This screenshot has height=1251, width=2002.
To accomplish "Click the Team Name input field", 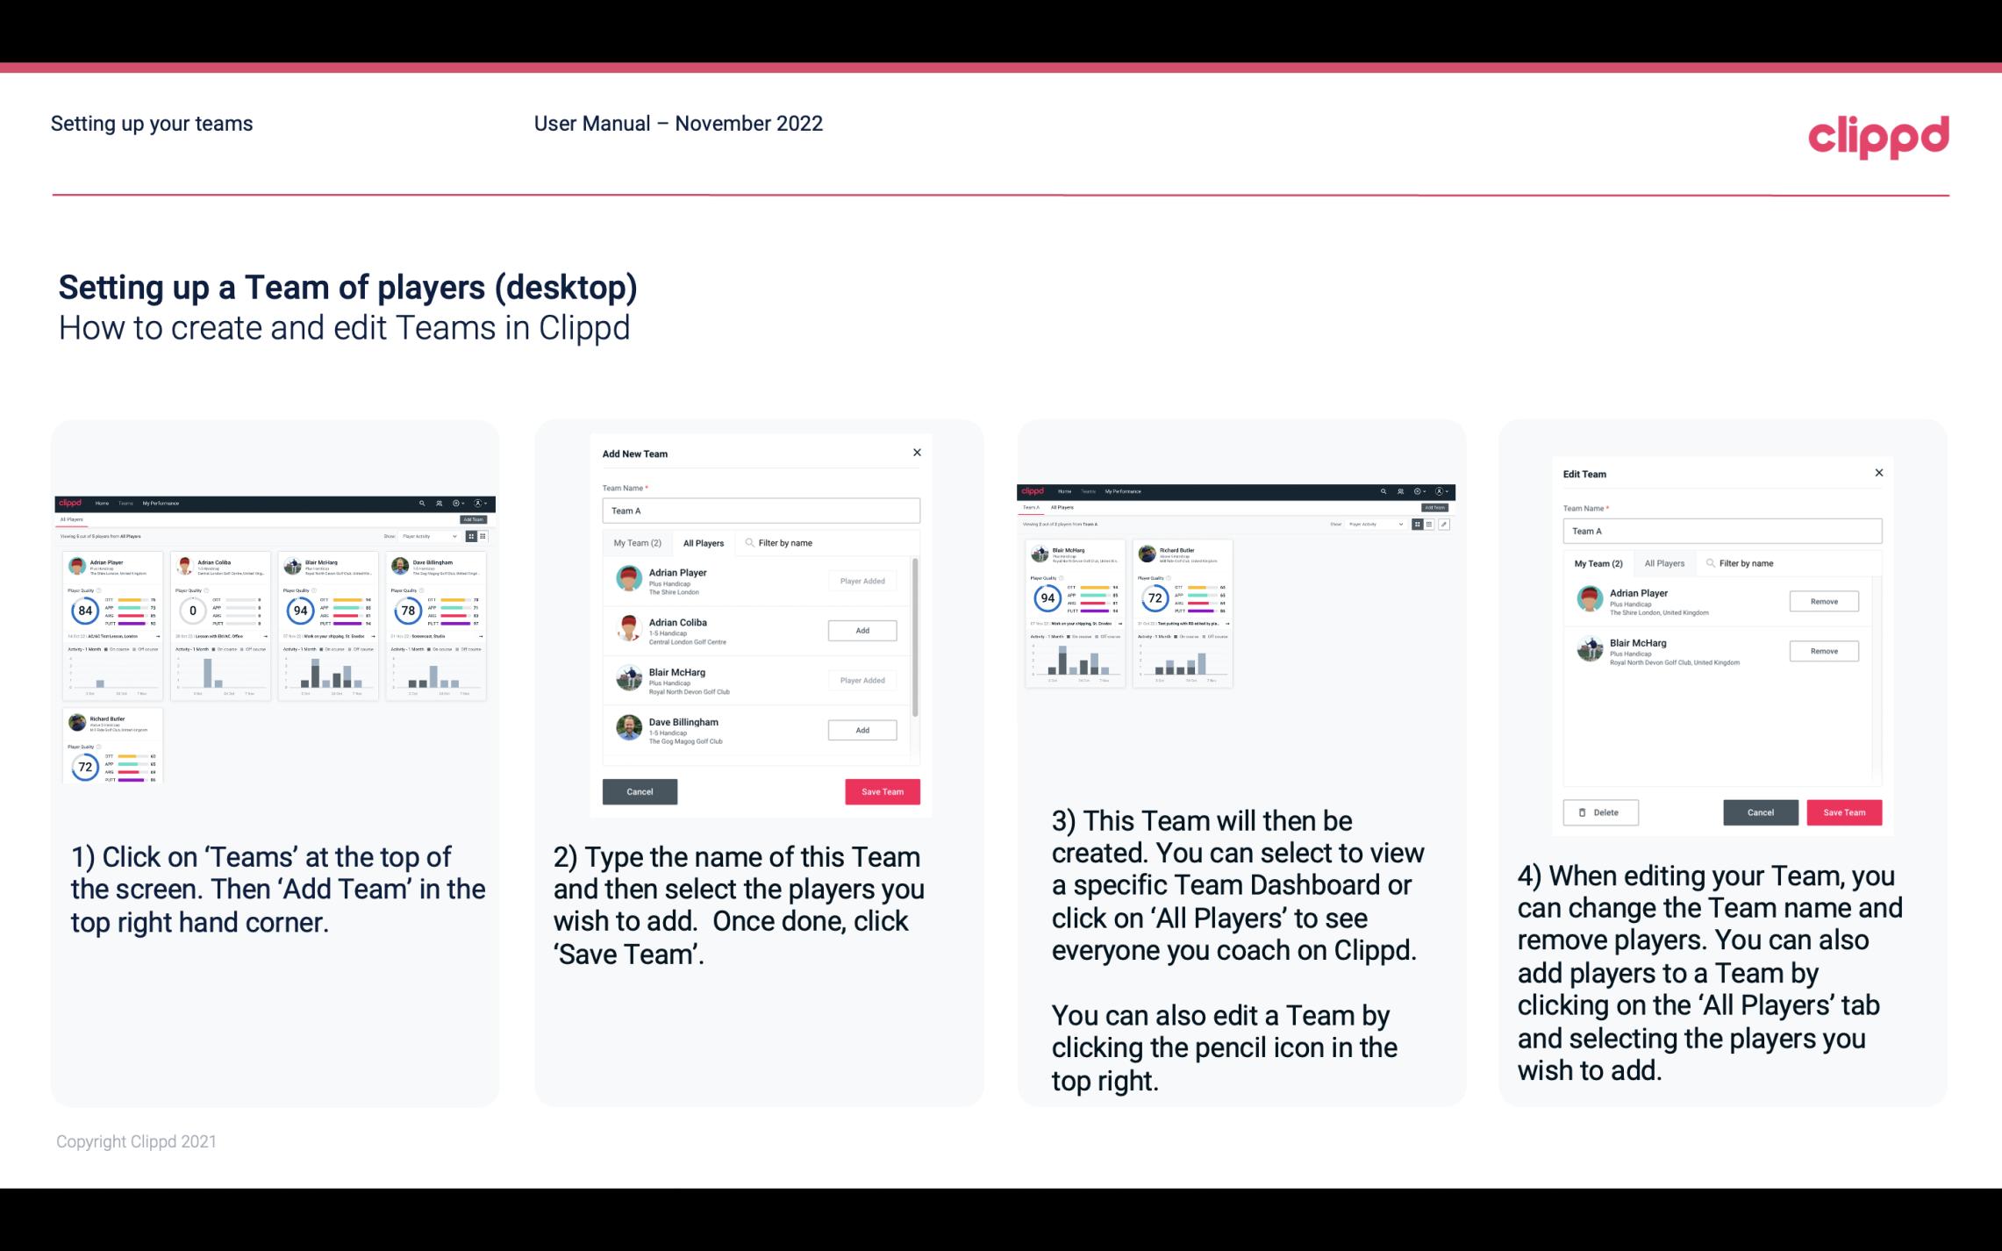I will (x=760, y=509).
